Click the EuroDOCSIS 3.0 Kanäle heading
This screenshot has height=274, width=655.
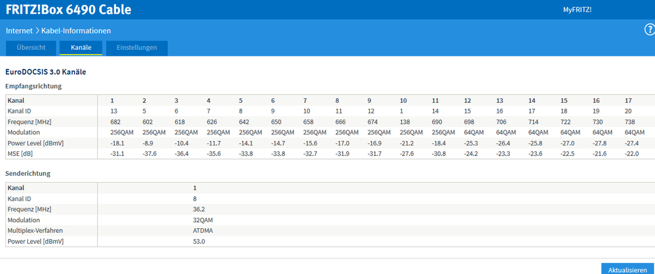[45, 71]
